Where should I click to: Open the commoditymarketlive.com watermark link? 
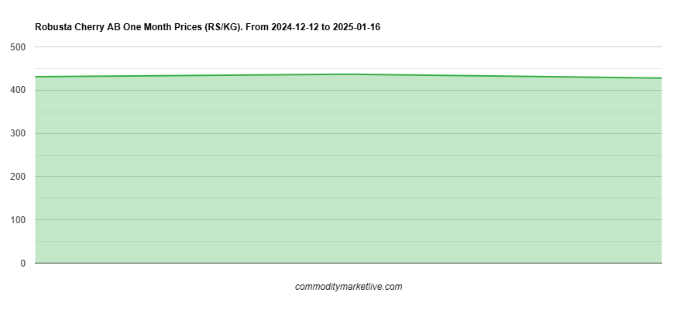click(x=348, y=287)
